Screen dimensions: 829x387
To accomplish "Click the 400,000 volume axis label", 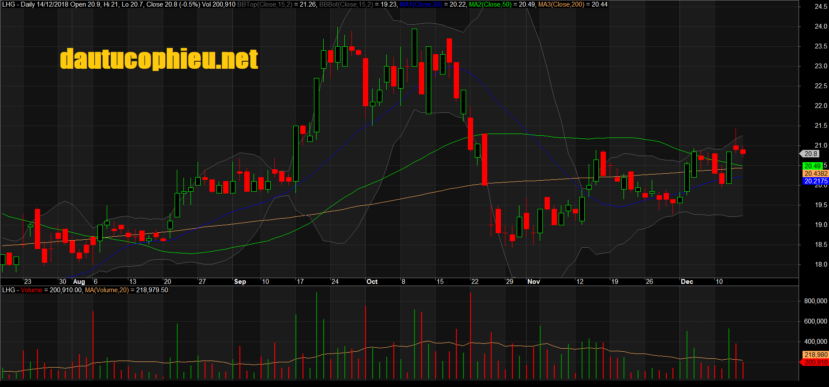I will pos(816,342).
